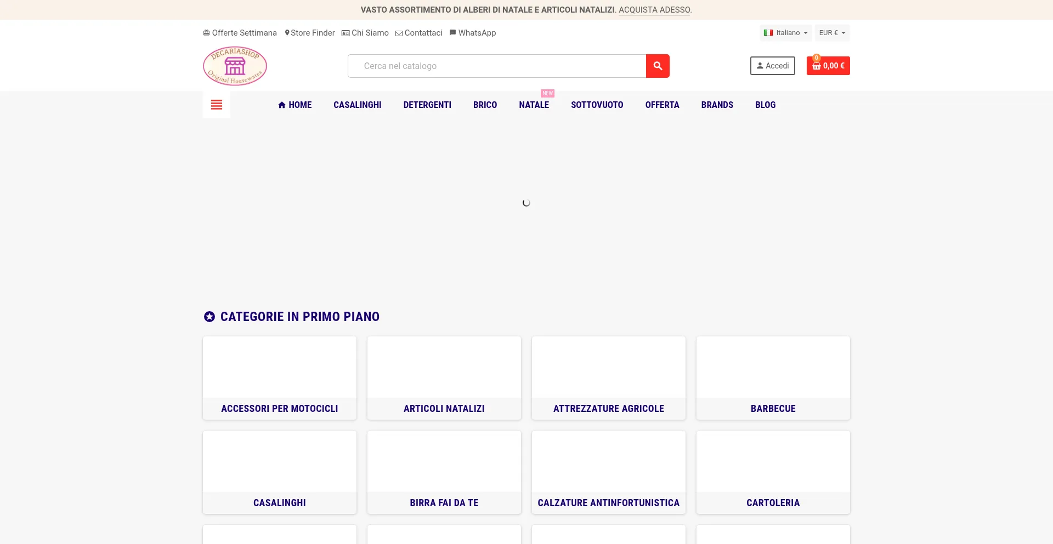This screenshot has width=1053, height=544.
Task: Open the OFFERTA menu
Action: click(x=662, y=105)
